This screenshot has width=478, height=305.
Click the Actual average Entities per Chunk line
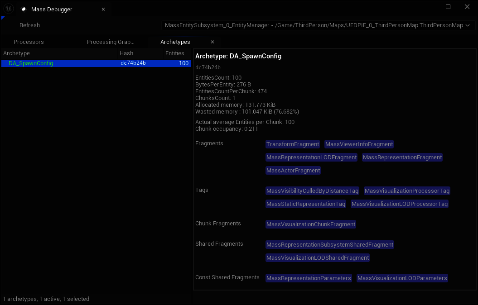(x=245, y=122)
